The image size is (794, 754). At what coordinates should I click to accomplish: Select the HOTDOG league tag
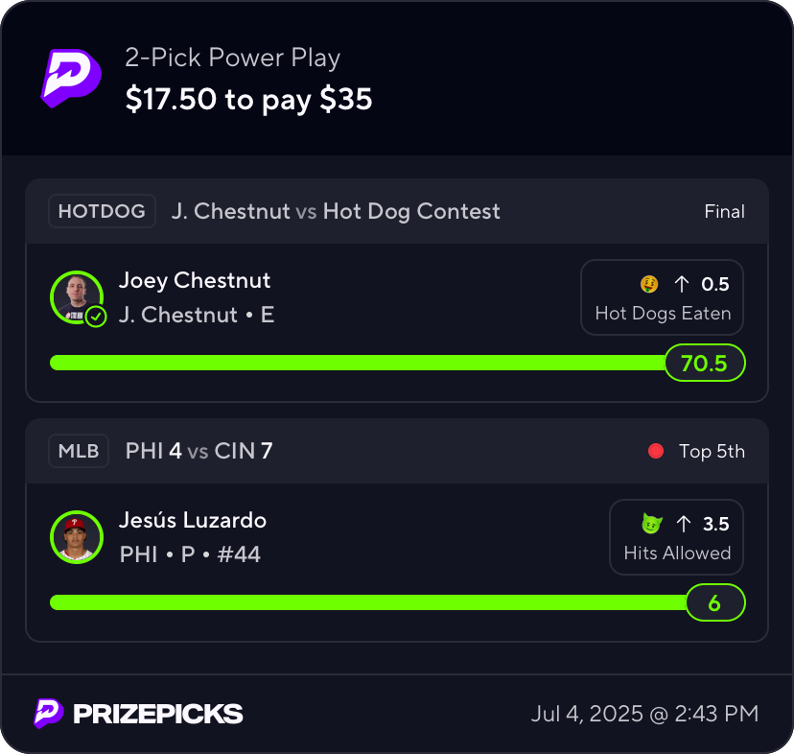tap(102, 211)
